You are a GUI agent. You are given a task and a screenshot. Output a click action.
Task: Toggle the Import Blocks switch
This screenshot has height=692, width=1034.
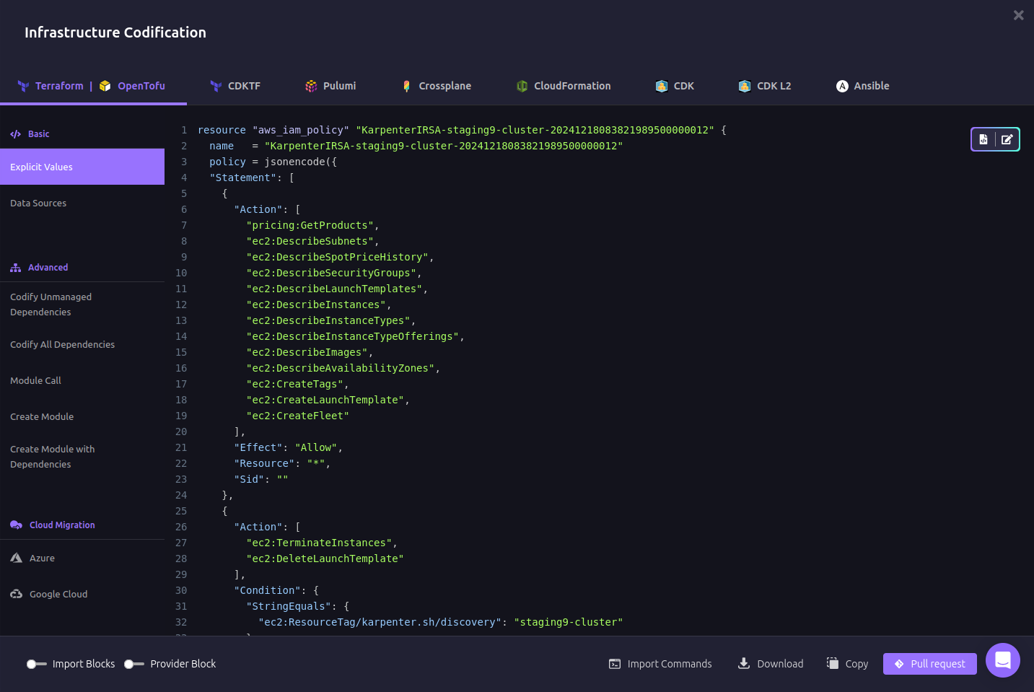(x=37, y=664)
